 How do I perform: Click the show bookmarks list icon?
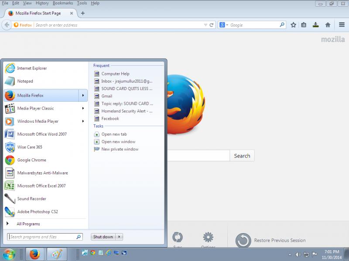point(304,25)
